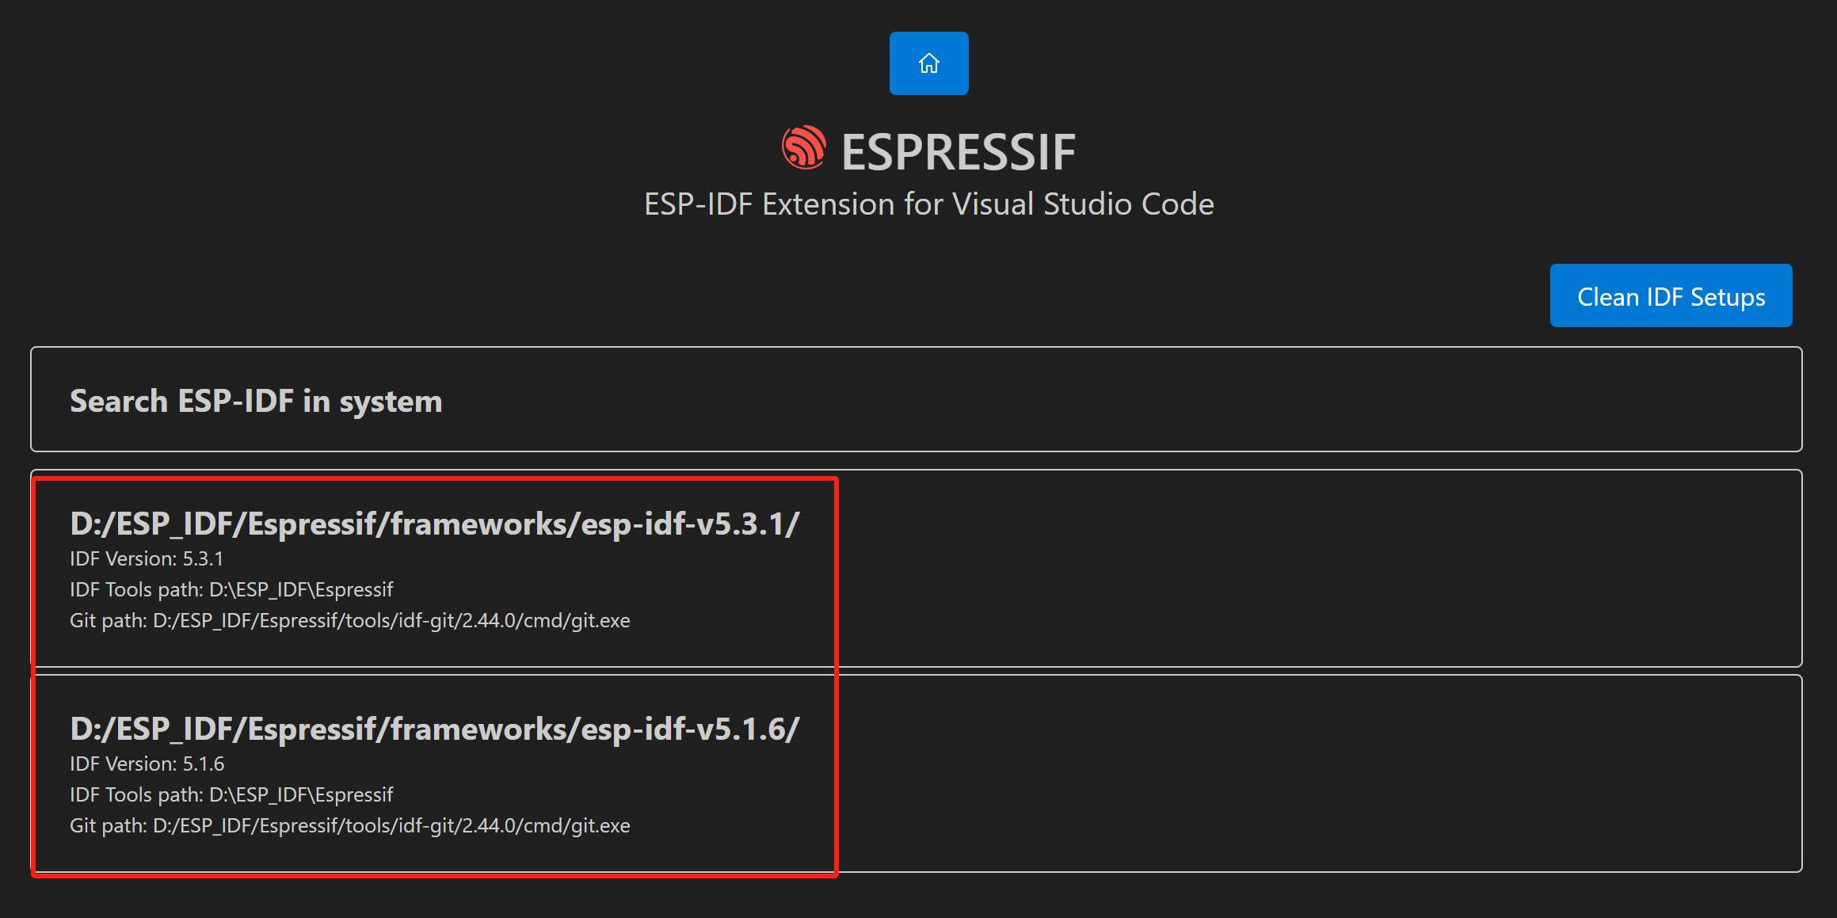The image size is (1837, 918).
Task: Click the Git path line under v5.3.1
Action: pos(349,621)
